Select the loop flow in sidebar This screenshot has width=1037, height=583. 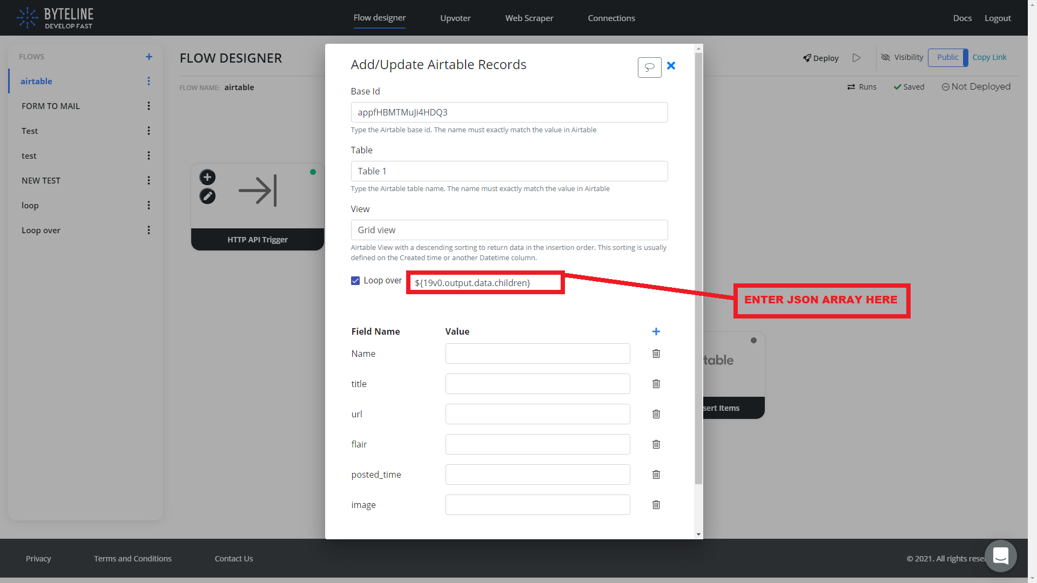[x=30, y=205]
